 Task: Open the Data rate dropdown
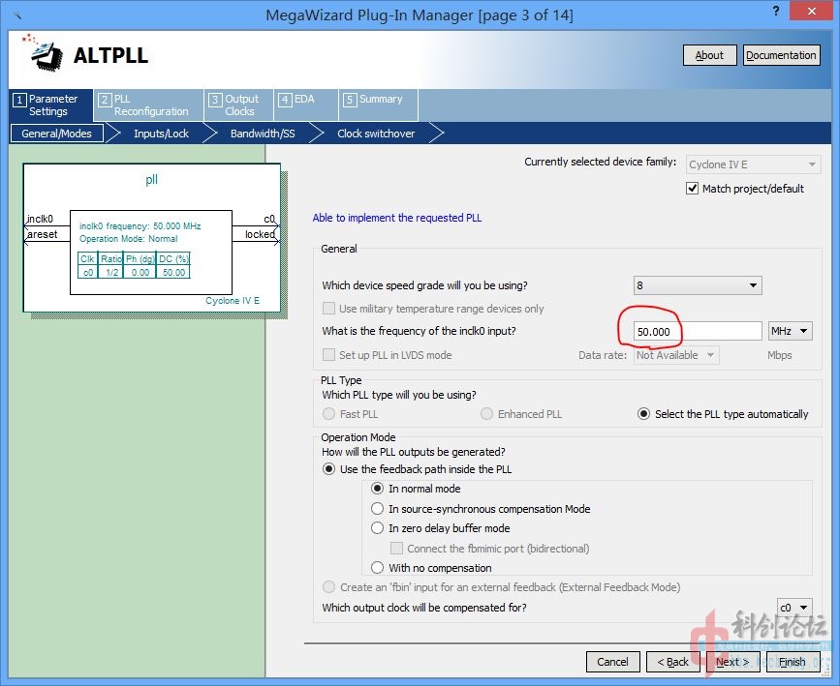point(676,355)
